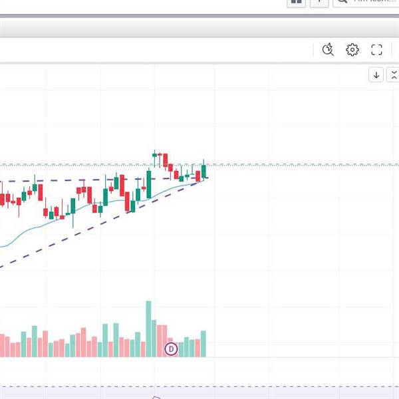Click the tallest green volume bar
Screen dimensions: 399x399
pyautogui.click(x=148, y=329)
